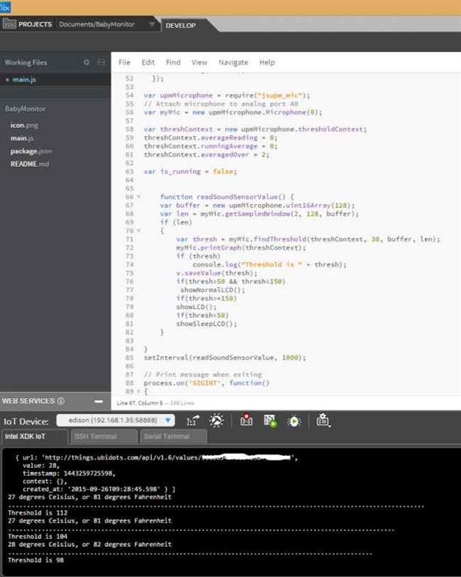The image size is (461, 577).
Task: Click Line 67, Column 5 status text
Action: click(x=140, y=403)
